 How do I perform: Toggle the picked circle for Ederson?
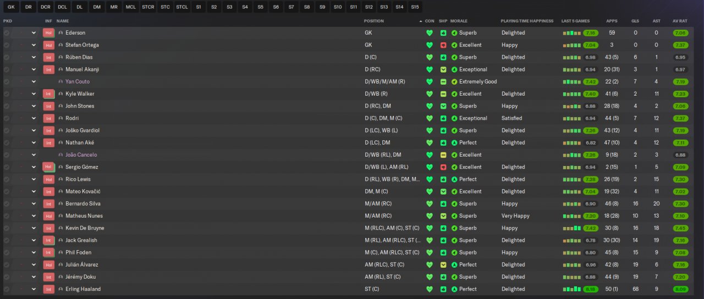7,33
